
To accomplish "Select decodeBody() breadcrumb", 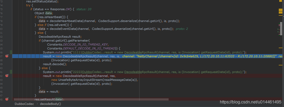I will click(x=51, y=104).
